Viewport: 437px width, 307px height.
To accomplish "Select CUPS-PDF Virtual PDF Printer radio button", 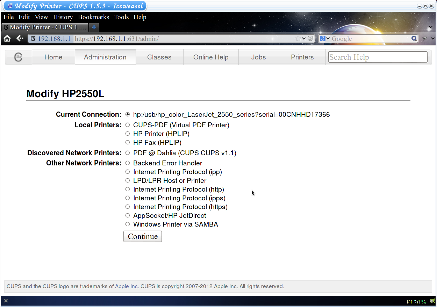I will pyautogui.click(x=128, y=125).
